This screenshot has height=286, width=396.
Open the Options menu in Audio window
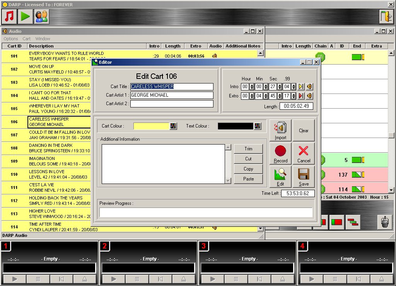click(11, 39)
